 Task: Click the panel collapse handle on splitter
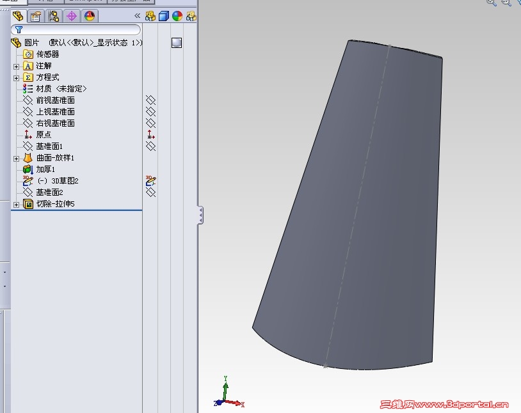200,215
